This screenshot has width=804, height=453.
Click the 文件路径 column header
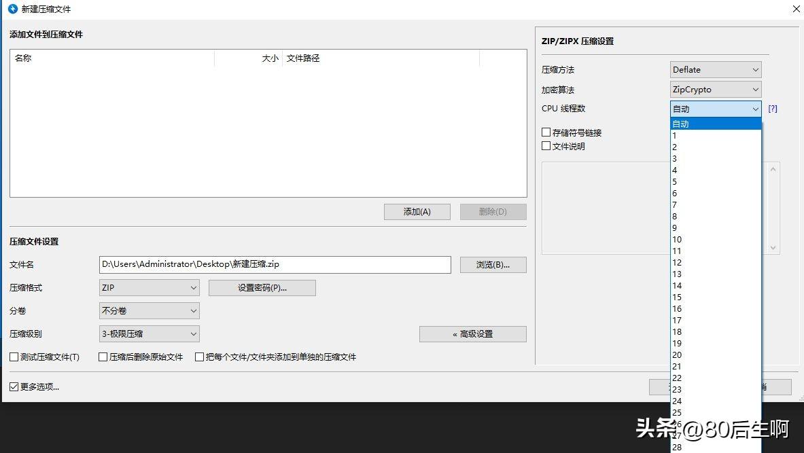(381, 58)
